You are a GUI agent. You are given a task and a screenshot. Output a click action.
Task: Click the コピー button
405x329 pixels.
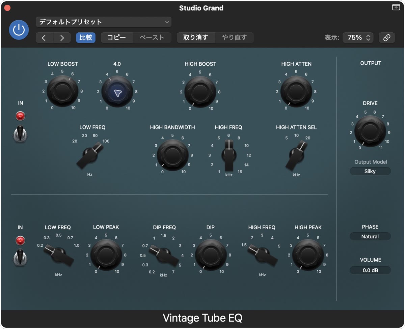pos(116,37)
